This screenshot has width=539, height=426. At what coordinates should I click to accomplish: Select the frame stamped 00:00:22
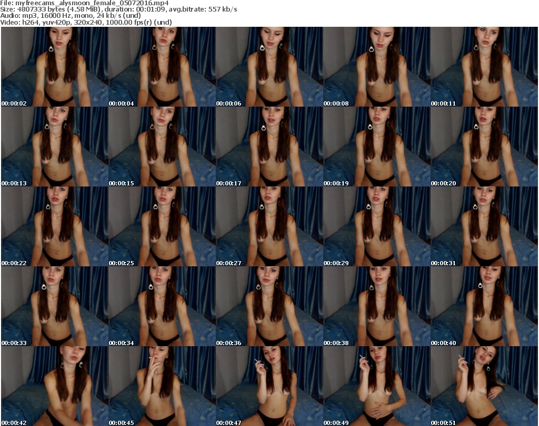tap(55, 227)
